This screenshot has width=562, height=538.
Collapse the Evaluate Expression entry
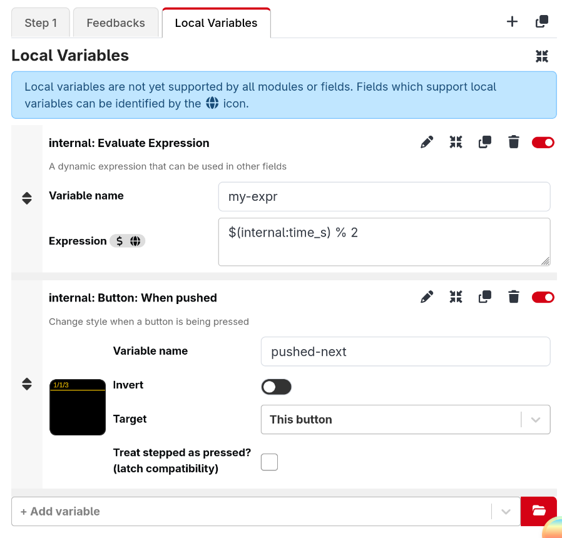[x=456, y=142]
